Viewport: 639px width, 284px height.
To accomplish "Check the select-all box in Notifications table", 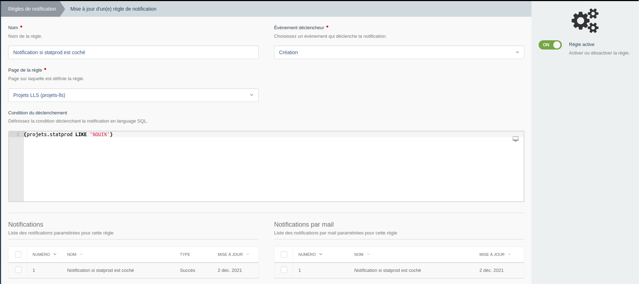I will (18, 254).
